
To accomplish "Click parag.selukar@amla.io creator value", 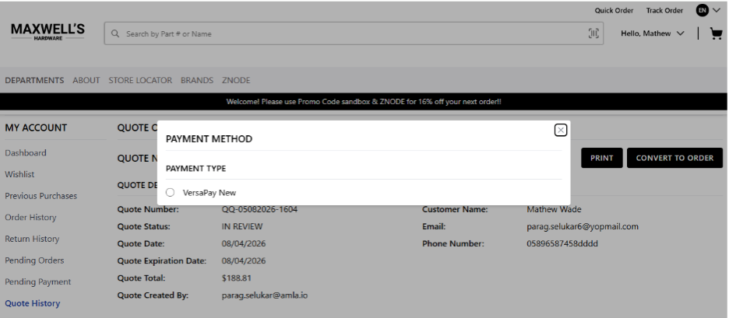I will point(265,295).
